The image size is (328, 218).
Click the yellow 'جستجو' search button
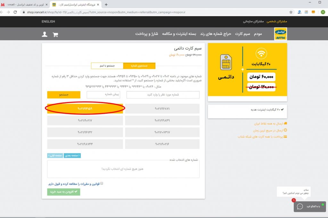[64, 95]
